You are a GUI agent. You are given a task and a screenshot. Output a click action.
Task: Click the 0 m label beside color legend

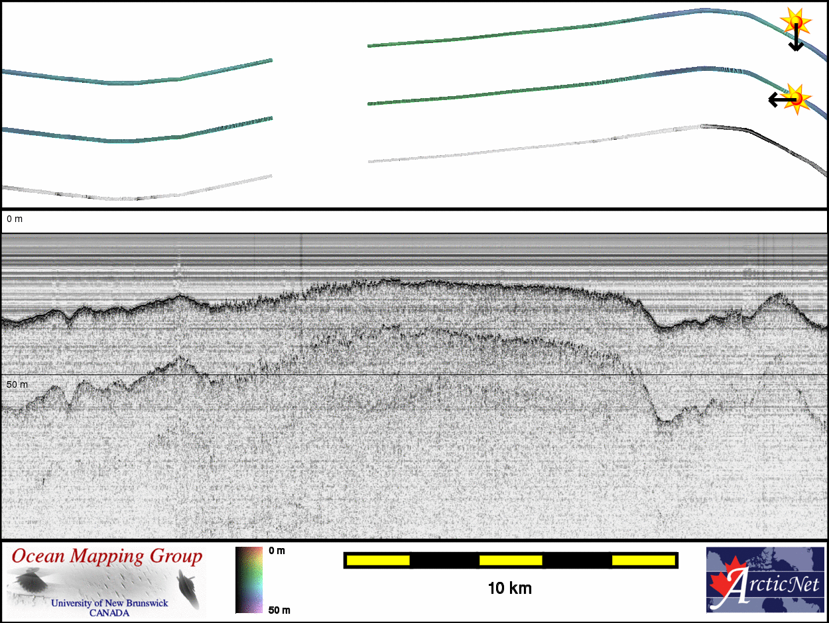coord(277,551)
